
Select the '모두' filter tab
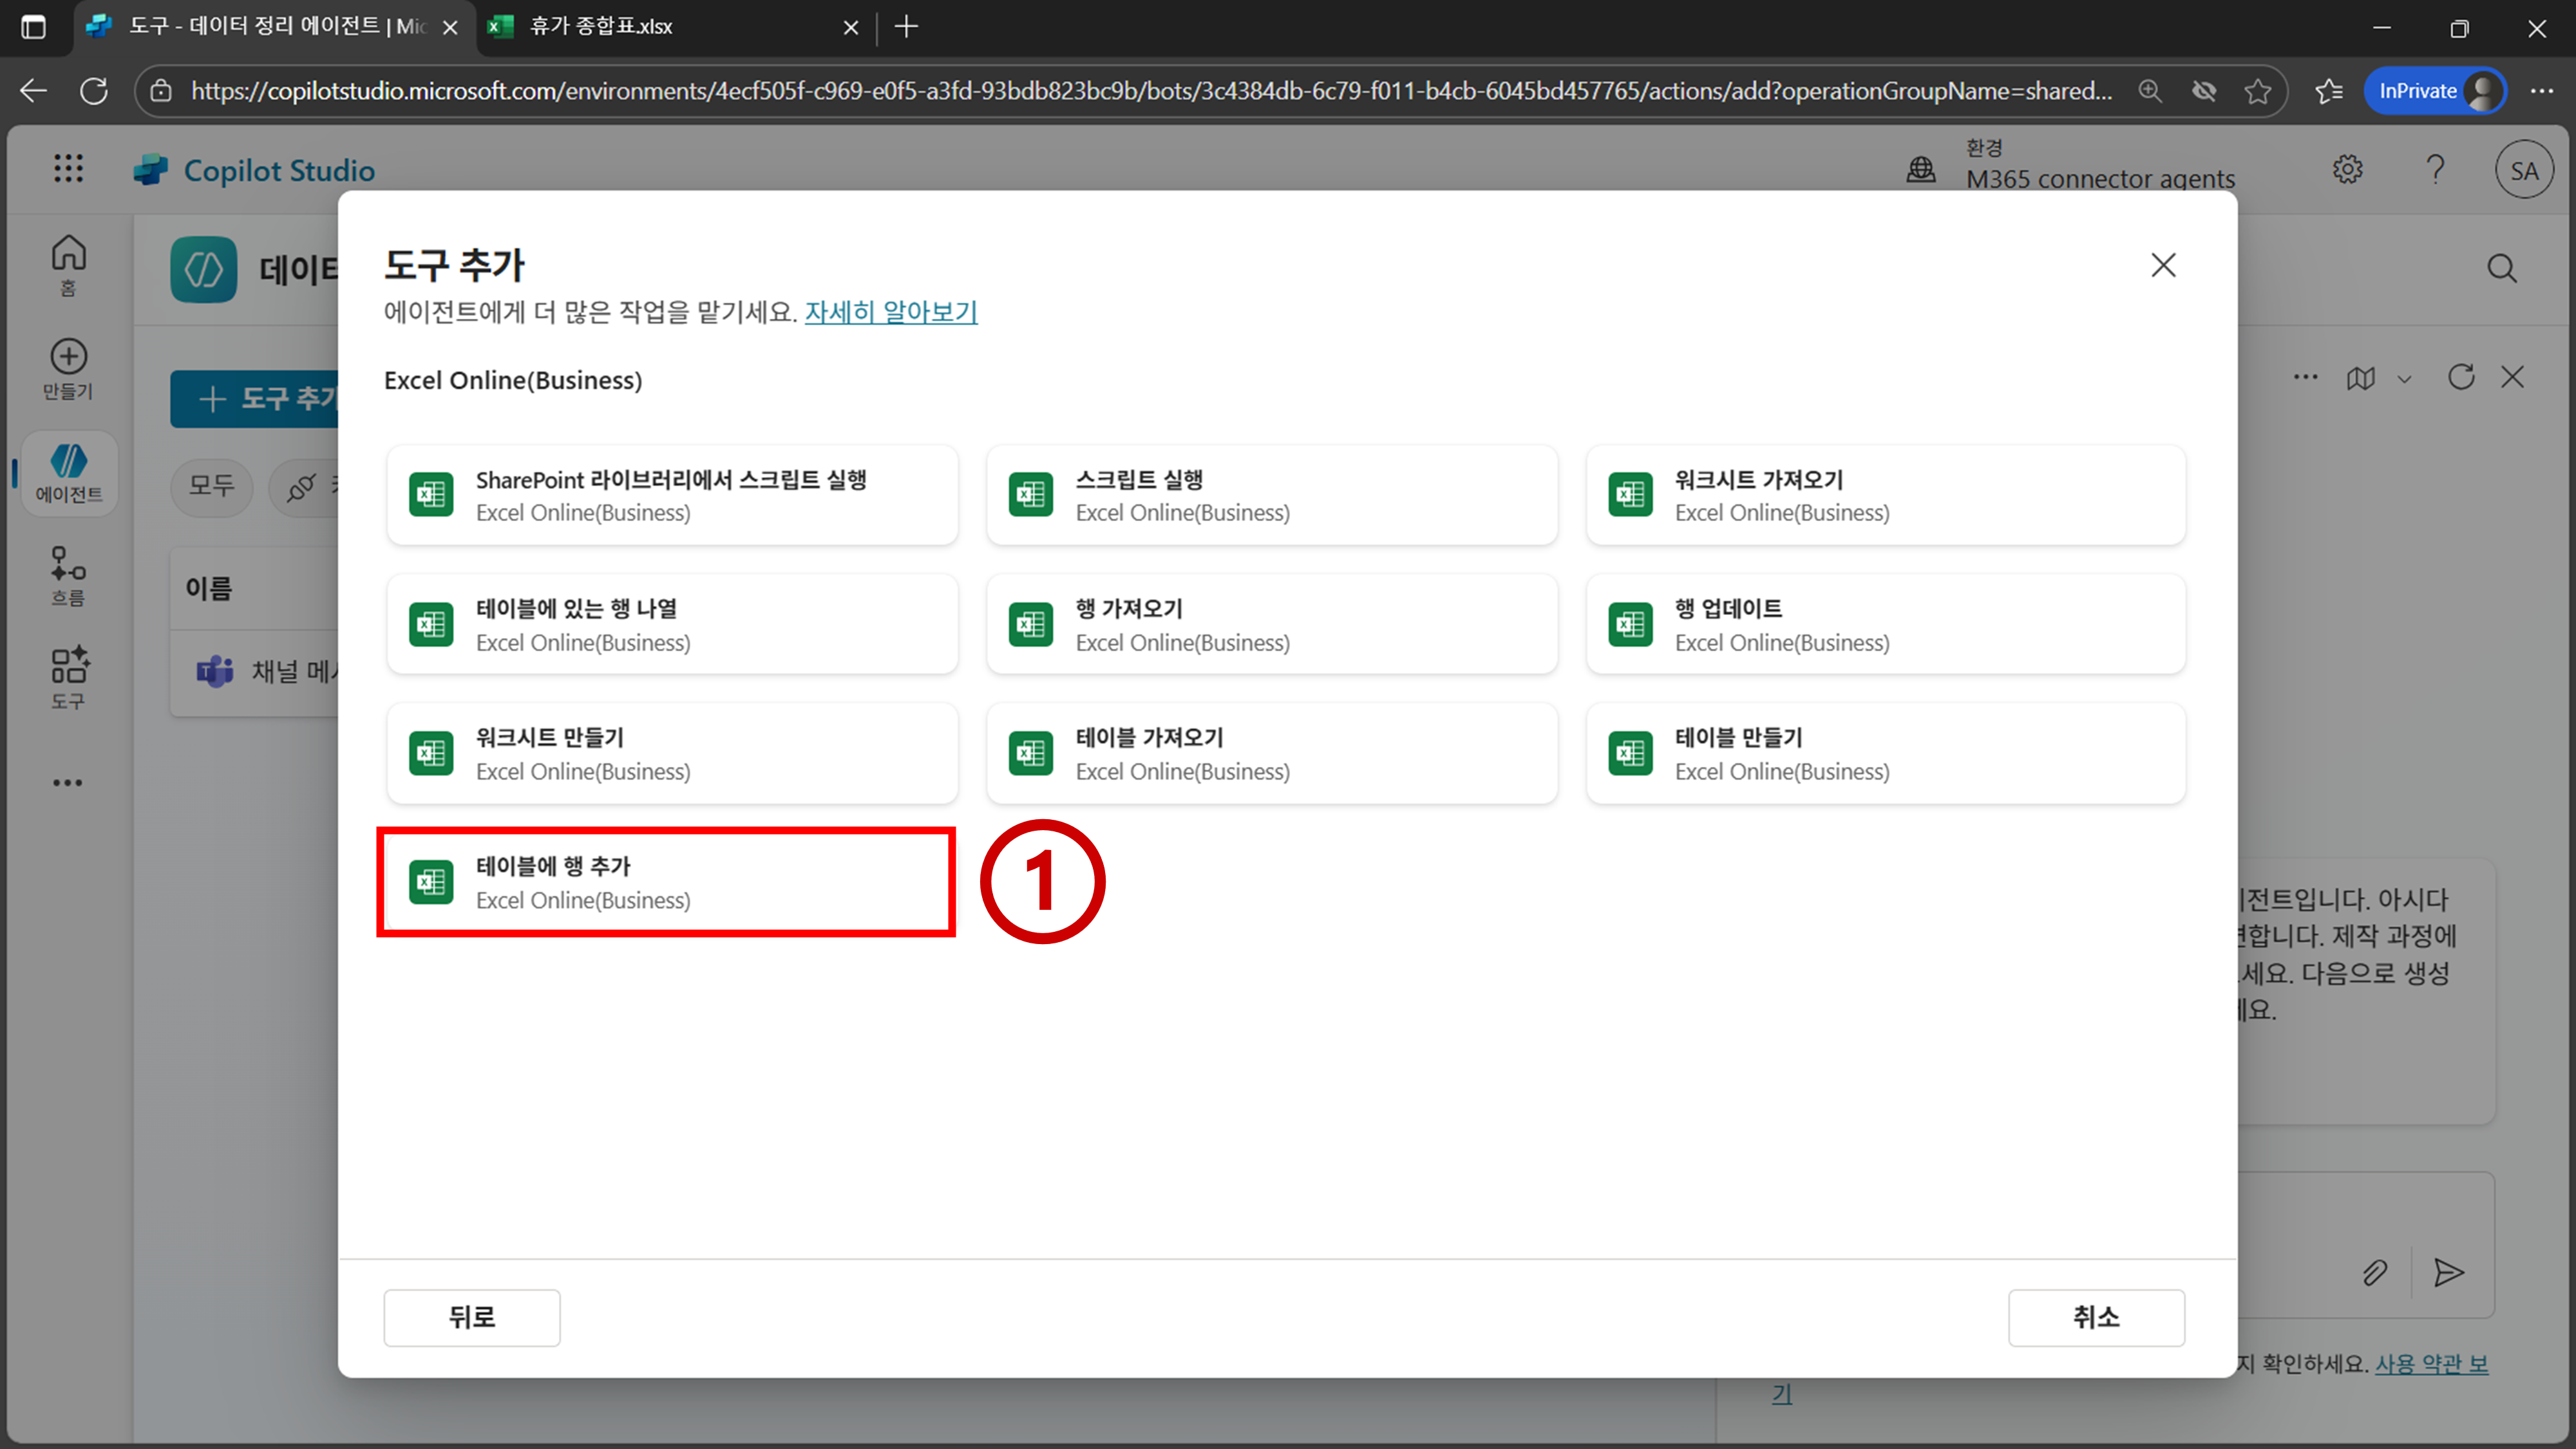211,487
